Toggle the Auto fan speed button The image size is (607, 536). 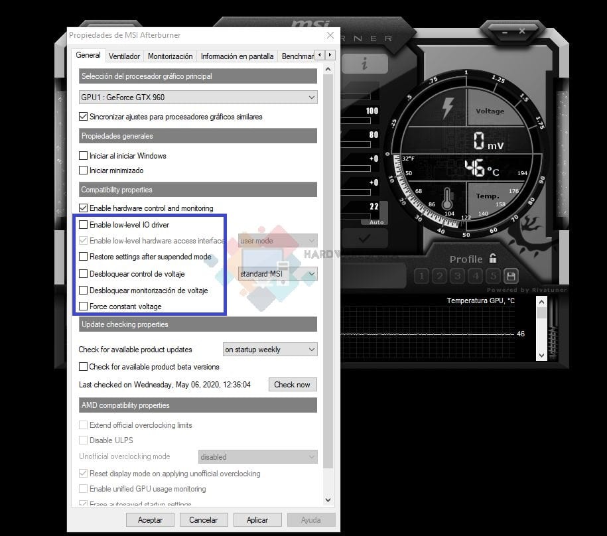point(376,222)
